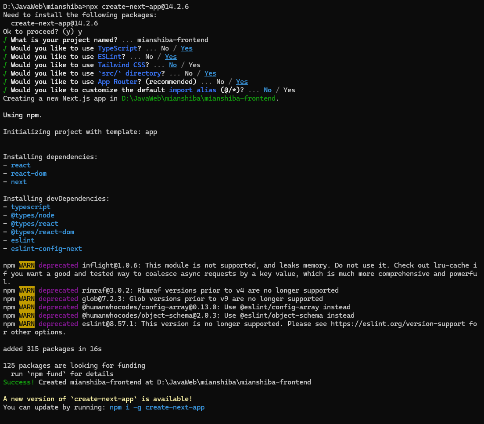Click the underlined 'No' on the import alias line

pos(268,90)
